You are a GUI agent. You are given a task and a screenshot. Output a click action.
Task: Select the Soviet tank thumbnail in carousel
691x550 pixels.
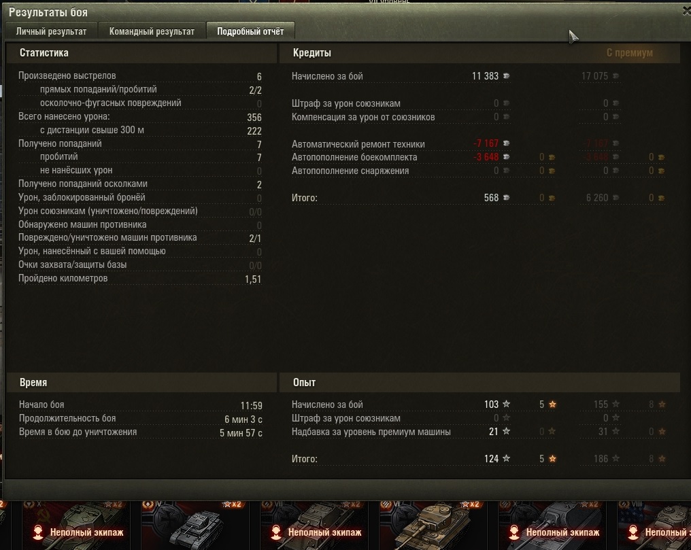coord(76,525)
